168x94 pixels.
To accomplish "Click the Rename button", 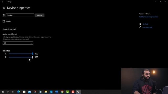I will (x=39, y=15).
